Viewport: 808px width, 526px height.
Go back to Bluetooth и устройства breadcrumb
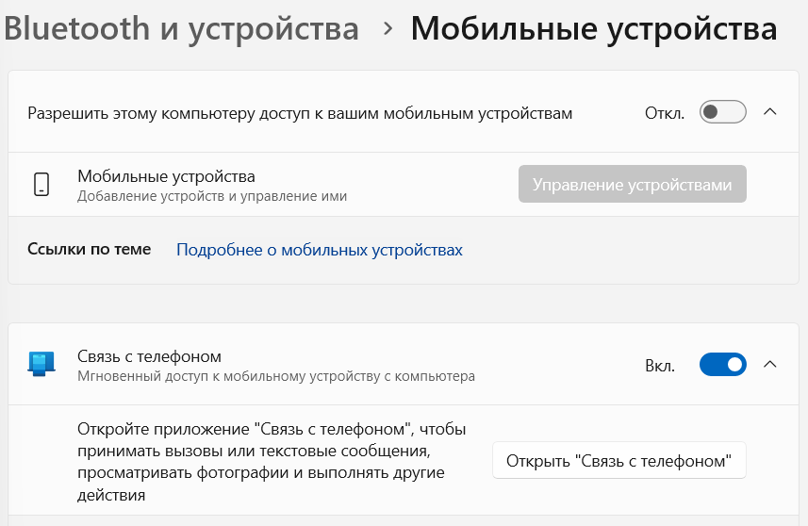tap(181, 29)
